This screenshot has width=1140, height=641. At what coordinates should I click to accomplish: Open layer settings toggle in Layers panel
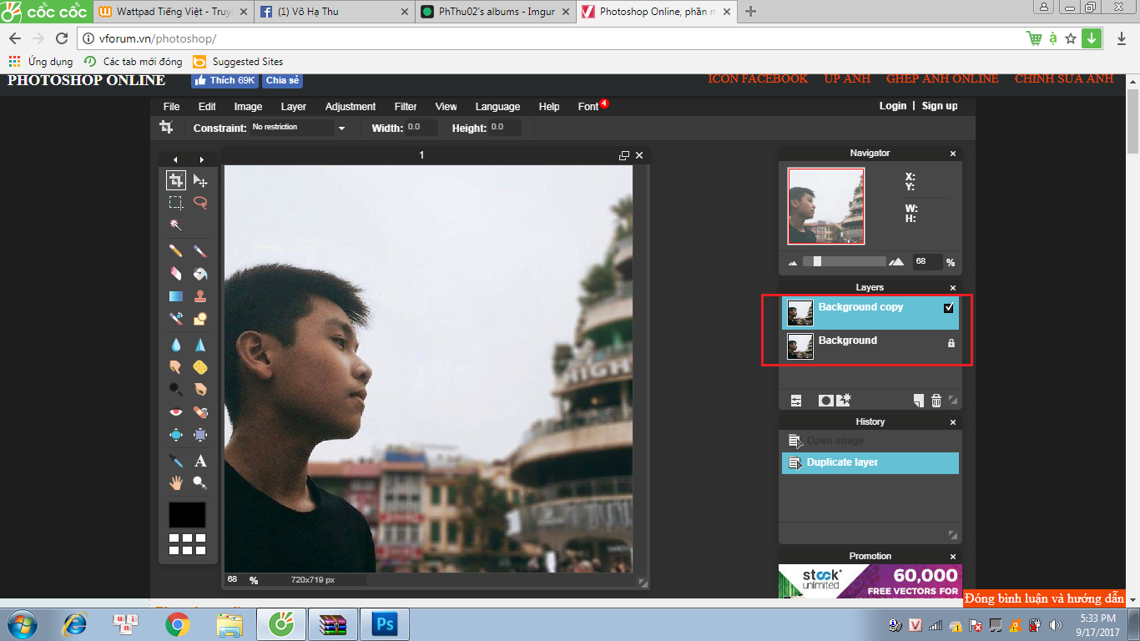point(796,401)
